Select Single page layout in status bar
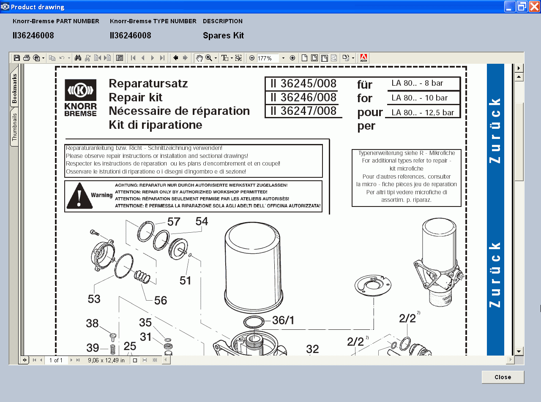Image resolution: width=541 pixels, height=402 pixels. click(x=135, y=360)
